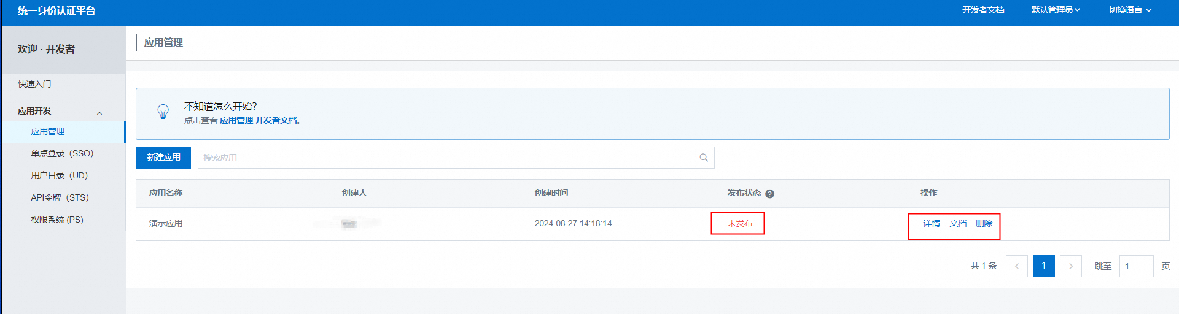Go to next page arrow

[x=1070, y=266]
